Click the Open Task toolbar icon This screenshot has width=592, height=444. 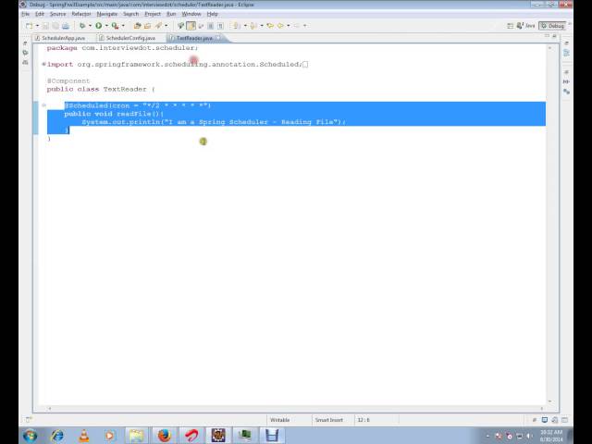click(147, 26)
